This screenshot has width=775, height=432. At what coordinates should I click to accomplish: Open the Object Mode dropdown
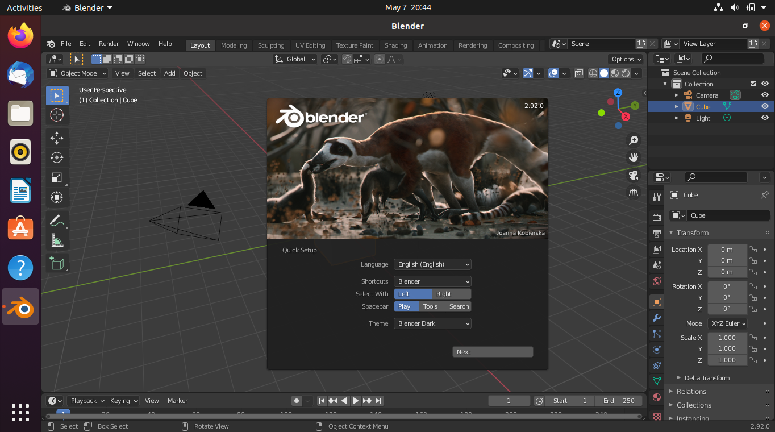77,73
